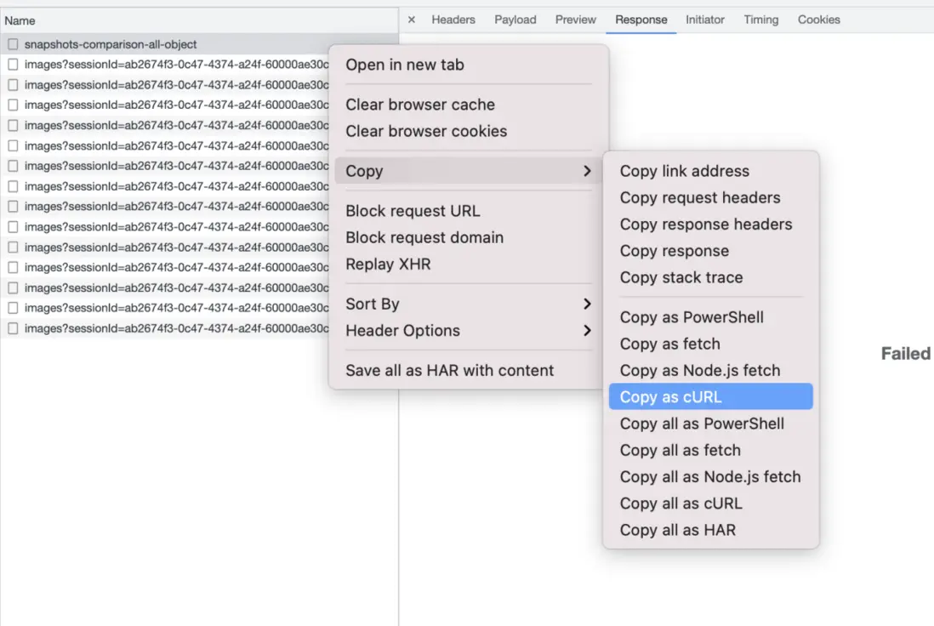
Task: Select Copy all as HAR
Action: tap(678, 530)
